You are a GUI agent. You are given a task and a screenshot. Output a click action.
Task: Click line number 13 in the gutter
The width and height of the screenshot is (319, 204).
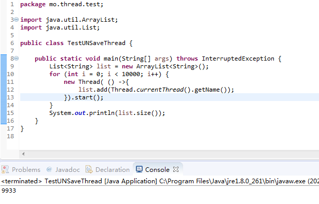(10, 97)
